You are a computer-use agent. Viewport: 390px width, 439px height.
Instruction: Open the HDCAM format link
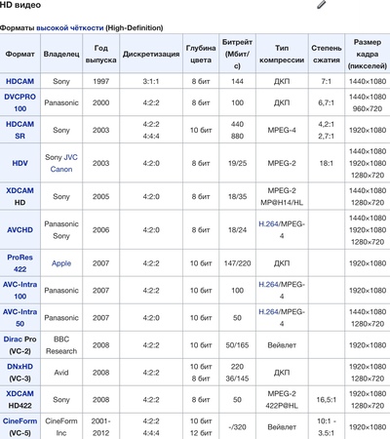tap(19, 81)
